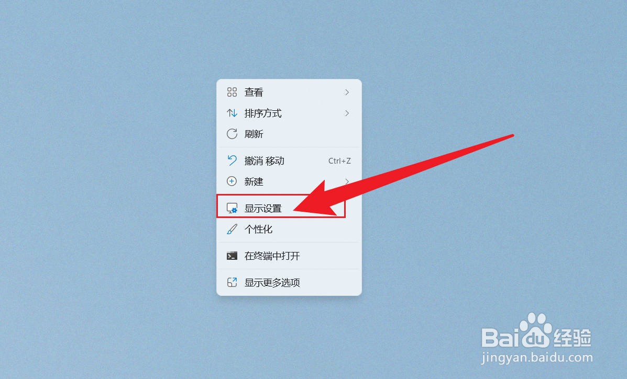This screenshot has height=379, width=627.
Task: Click the expand icon beside 显示更多选项
Action: 232,282
